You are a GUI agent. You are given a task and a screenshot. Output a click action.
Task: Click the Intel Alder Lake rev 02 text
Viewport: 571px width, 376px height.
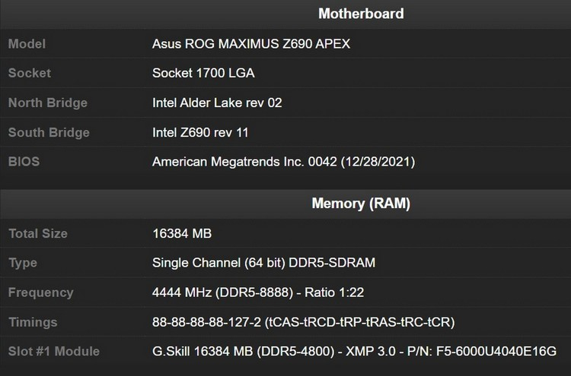coord(217,103)
